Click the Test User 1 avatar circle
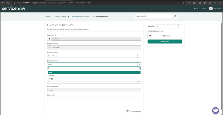The width and height of the screenshot is (223, 115). (x=211, y=9)
